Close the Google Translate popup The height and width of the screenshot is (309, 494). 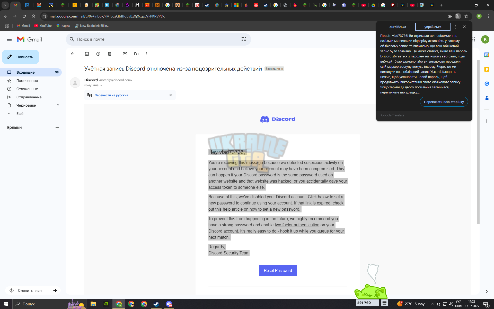(464, 27)
